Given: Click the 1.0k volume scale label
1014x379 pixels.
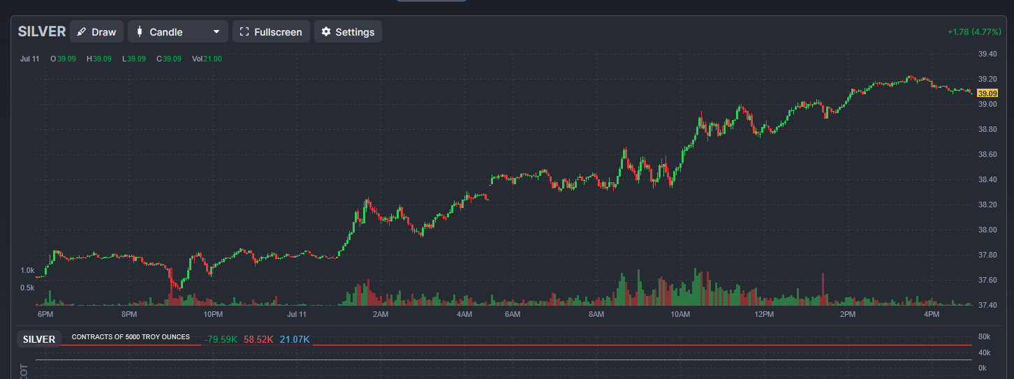Looking at the screenshot, I should (x=27, y=270).
